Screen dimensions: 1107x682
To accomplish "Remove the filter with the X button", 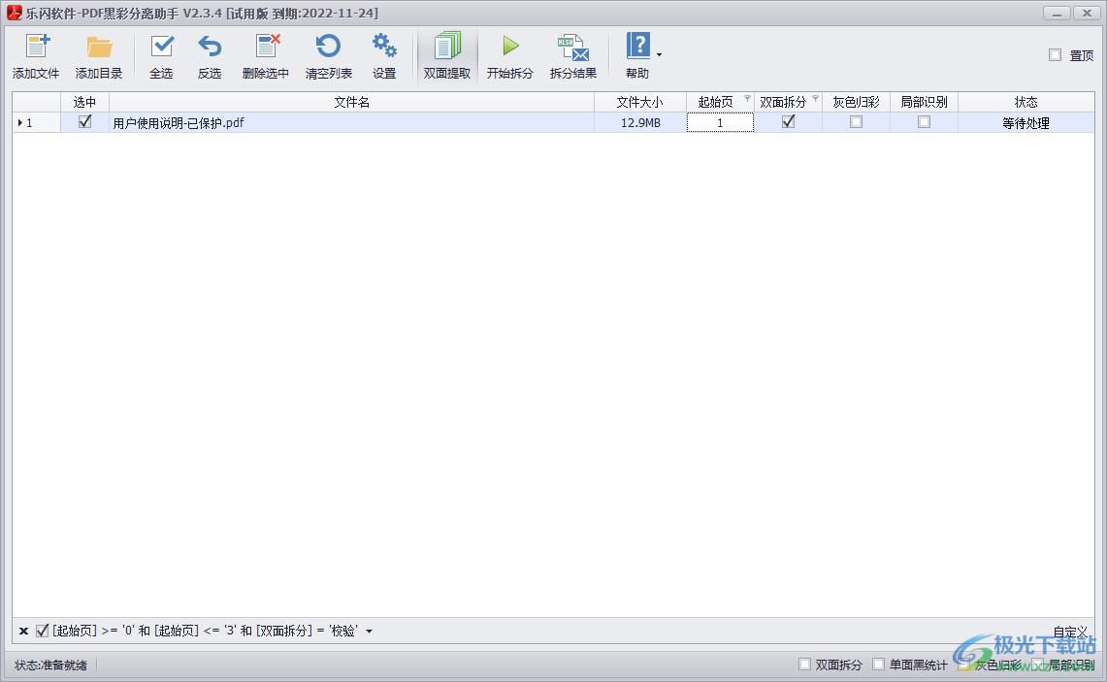I will click(x=23, y=632).
